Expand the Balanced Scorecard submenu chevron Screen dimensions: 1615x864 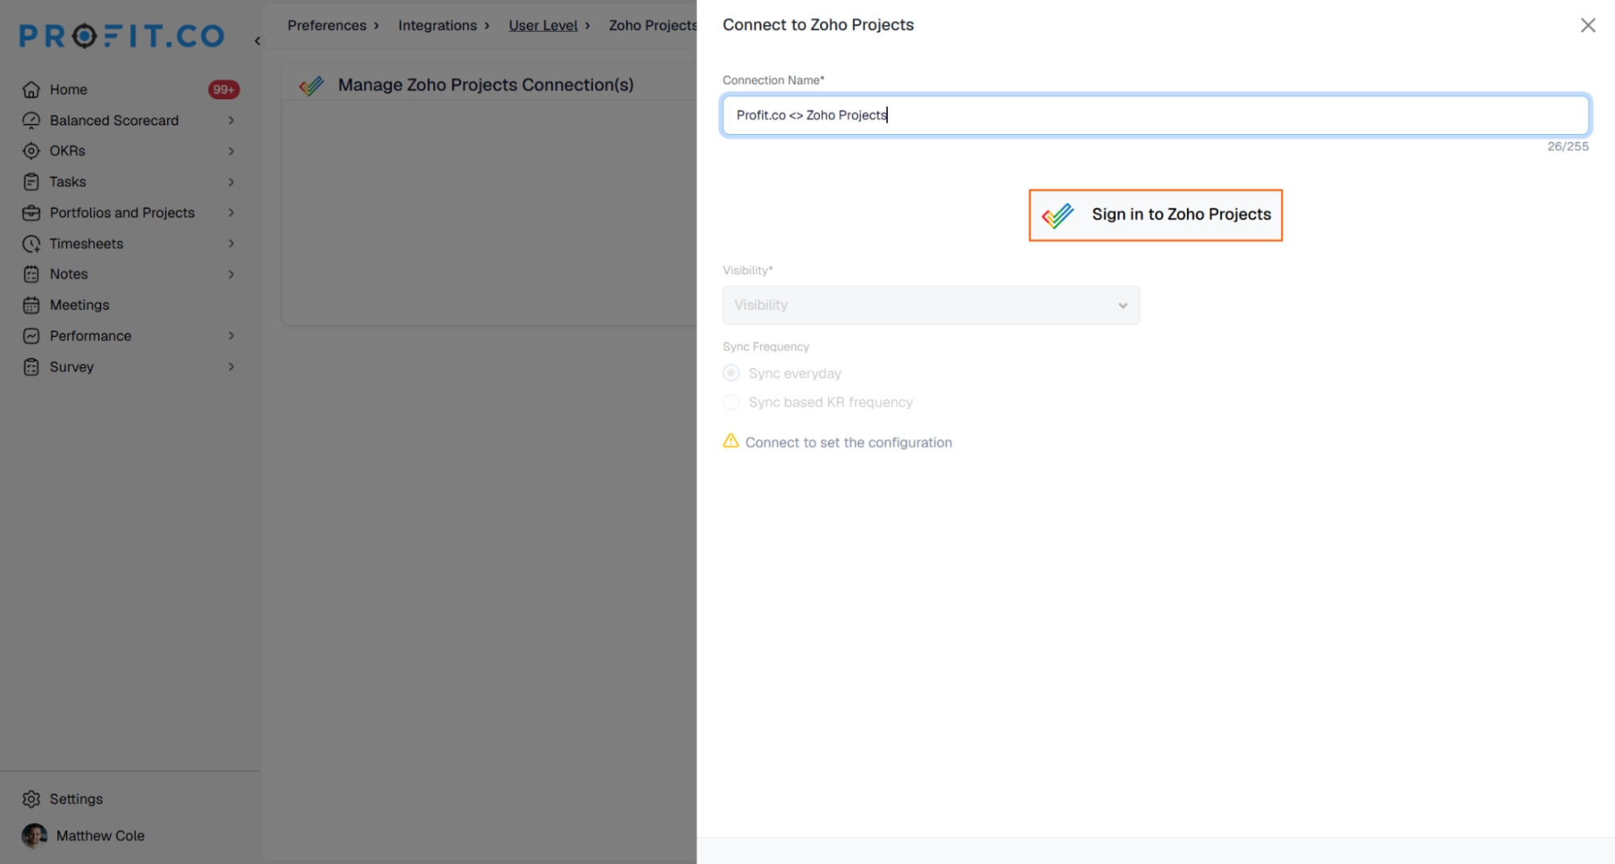(x=231, y=120)
